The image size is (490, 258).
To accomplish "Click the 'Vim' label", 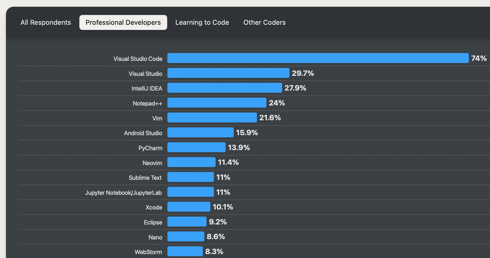I will (x=157, y=118).
